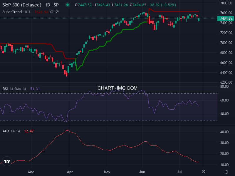
Task: Click the green market status dot
Action: 68,5
